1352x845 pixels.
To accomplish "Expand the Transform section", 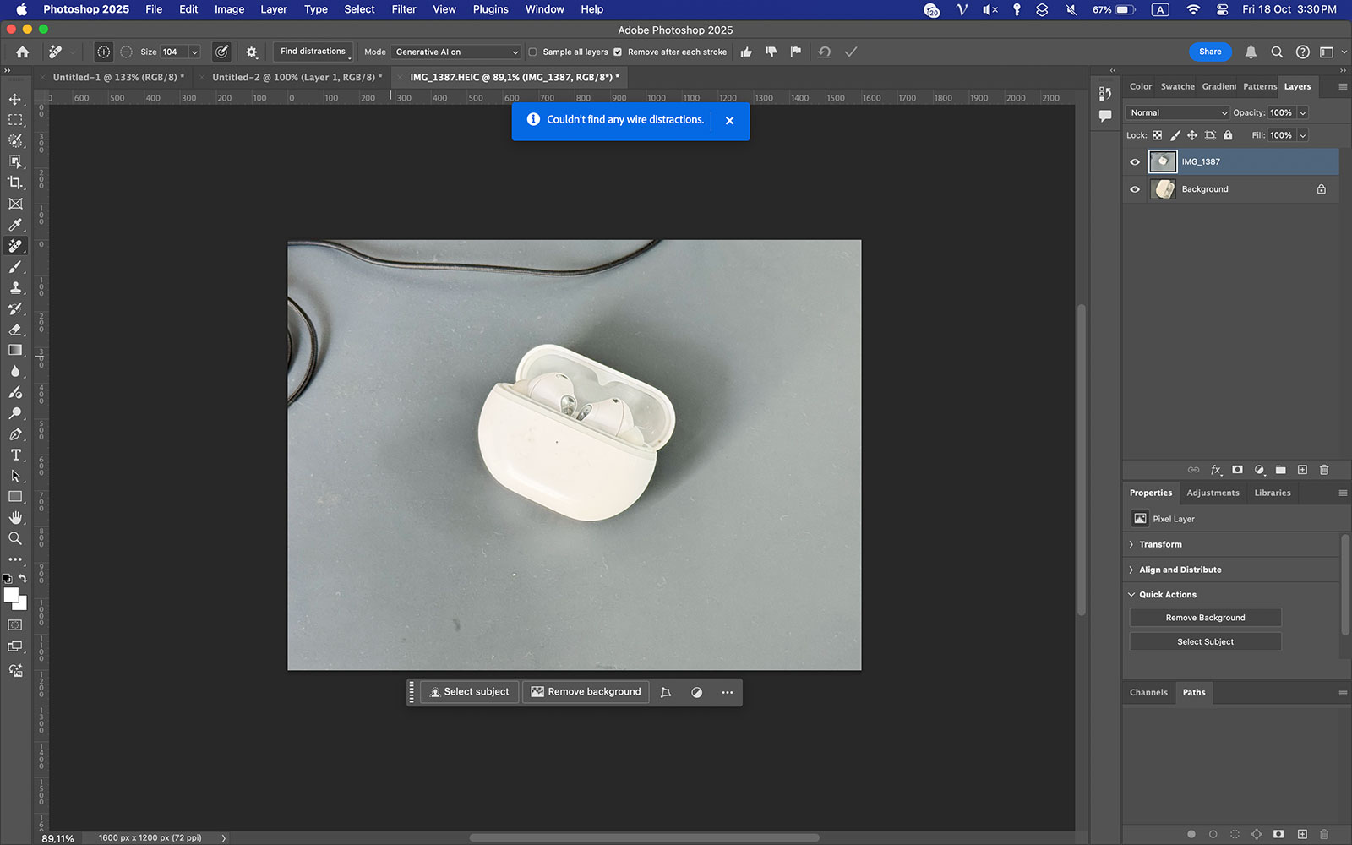I will click(1160, 544).
